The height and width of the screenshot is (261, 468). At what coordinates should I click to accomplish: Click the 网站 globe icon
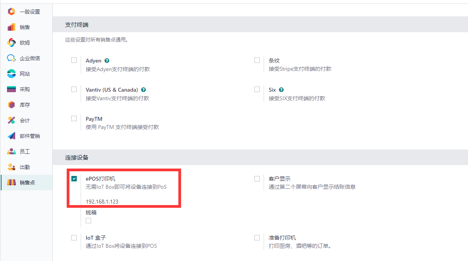click(11, 74)
